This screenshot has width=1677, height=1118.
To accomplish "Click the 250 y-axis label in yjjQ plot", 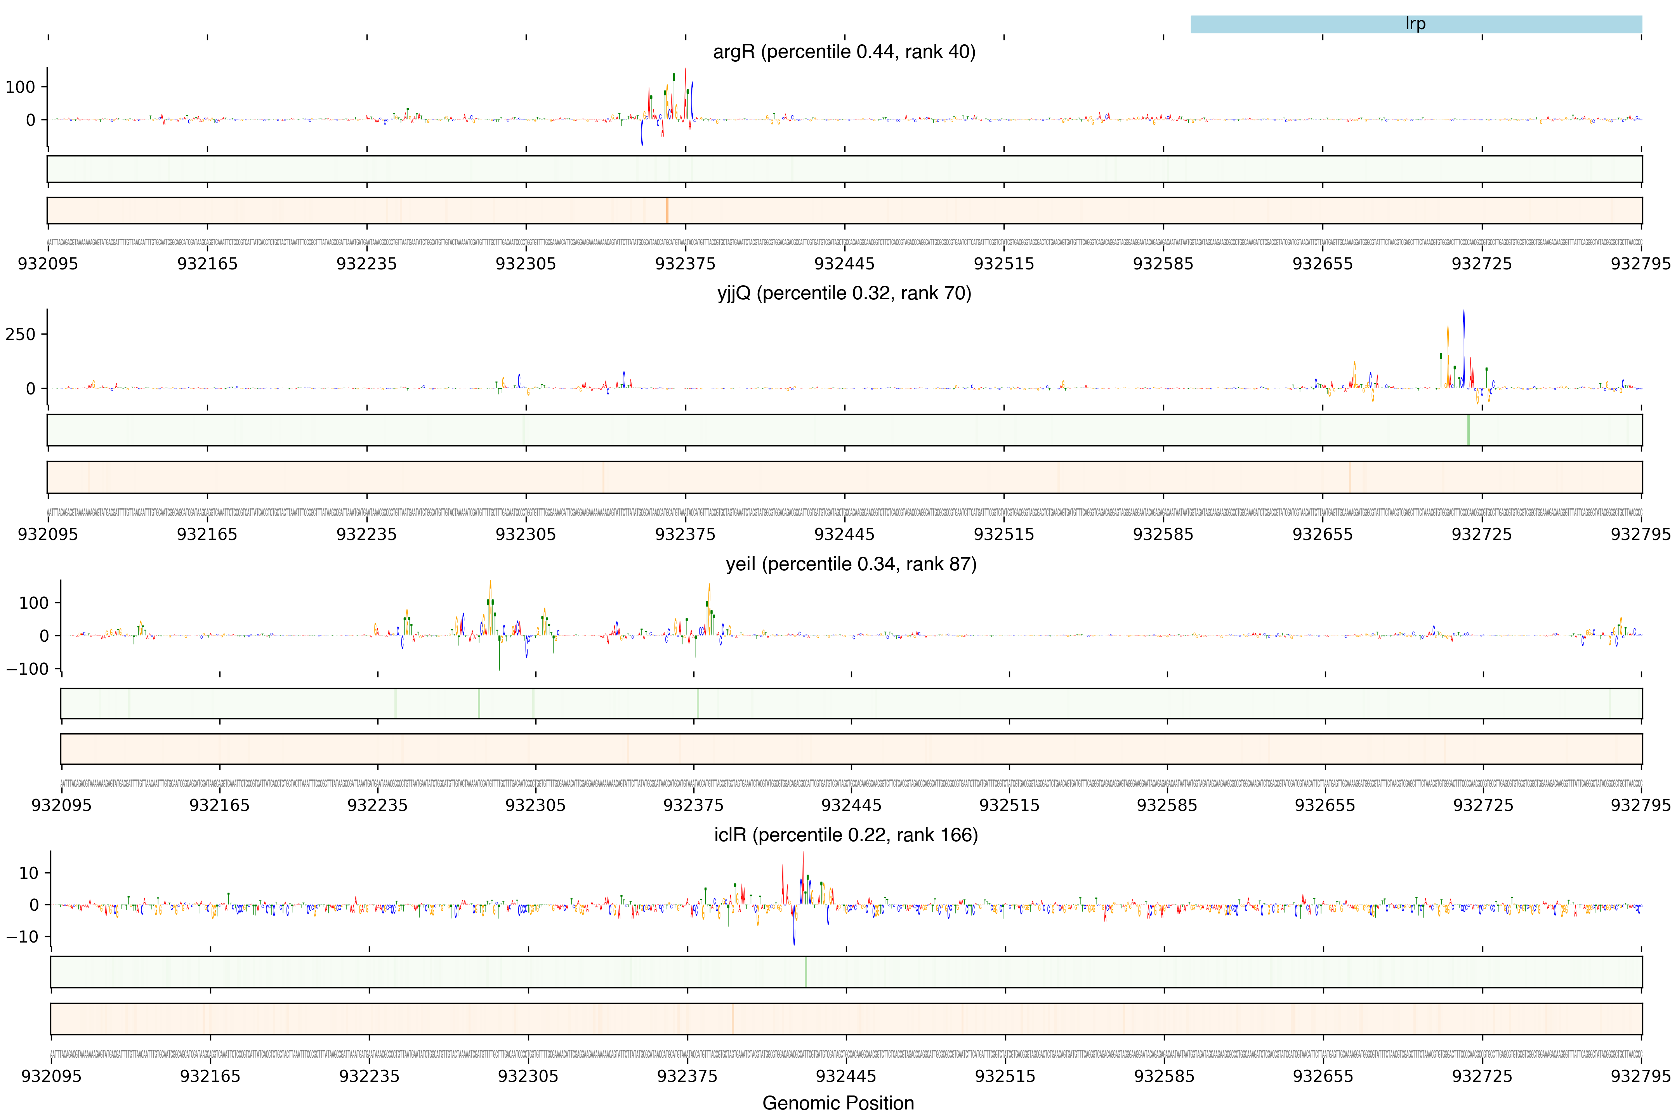I will pyautogui.click(x=20, y=334).
